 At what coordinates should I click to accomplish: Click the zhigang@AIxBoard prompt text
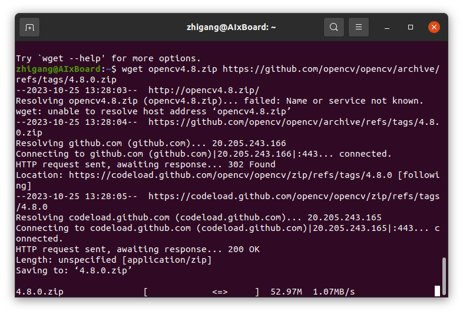[58, 69]
